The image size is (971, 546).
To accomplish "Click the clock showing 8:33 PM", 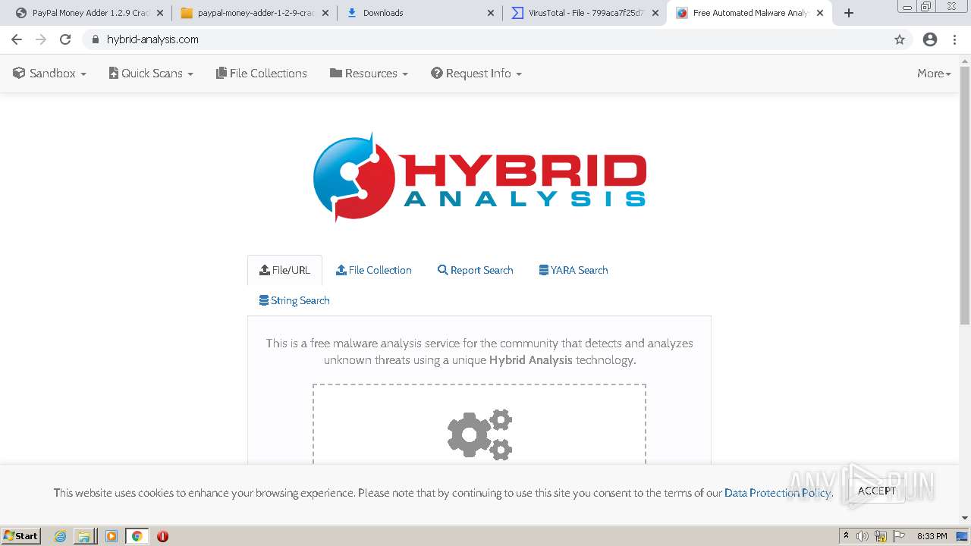I will tap(932, 536).
